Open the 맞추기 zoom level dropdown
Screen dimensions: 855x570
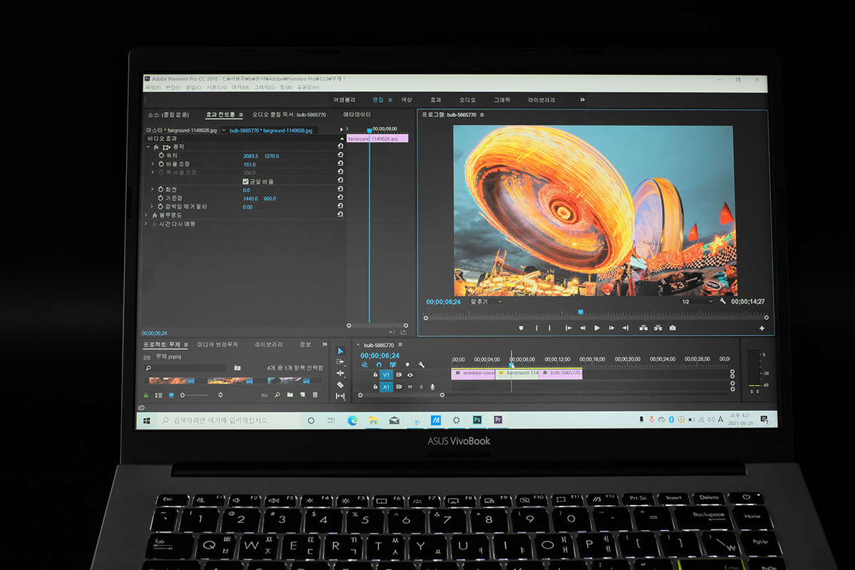coord(486,301)
